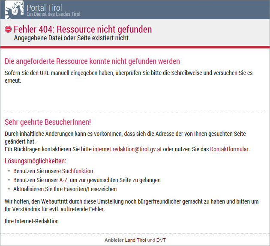
Task: Visit the DVT footer link
Action: [x=161, y=240]
